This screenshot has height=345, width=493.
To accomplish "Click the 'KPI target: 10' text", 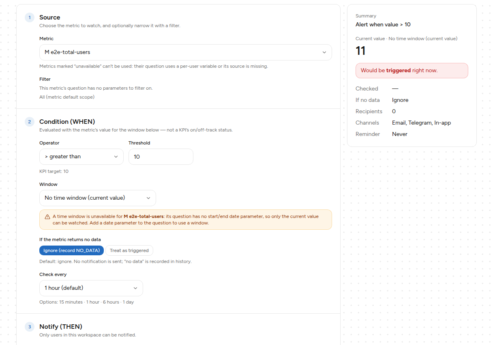I will [x=54, y=171].
